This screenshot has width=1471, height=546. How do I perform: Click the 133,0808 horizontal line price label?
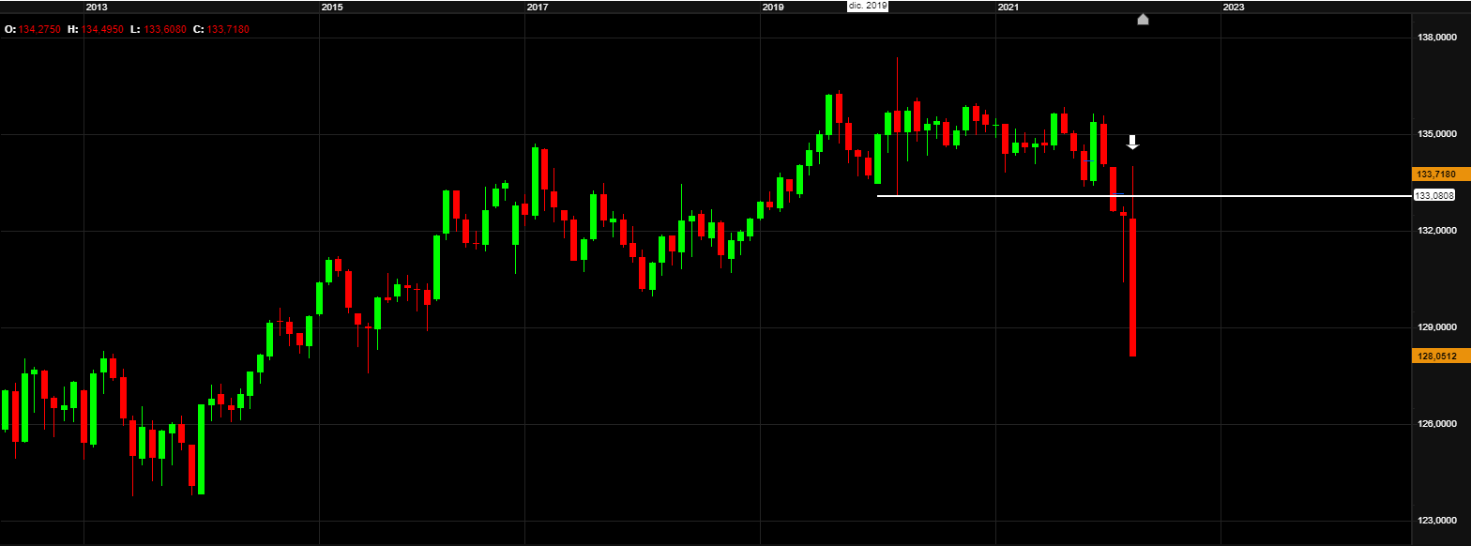[x=1434, y=196]
